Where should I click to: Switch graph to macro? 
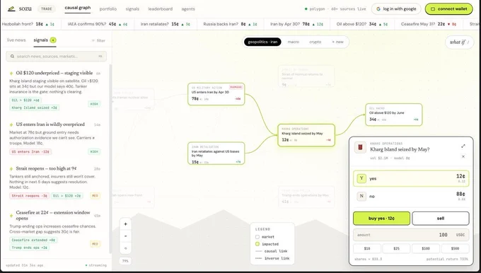(x=294, y=42)
